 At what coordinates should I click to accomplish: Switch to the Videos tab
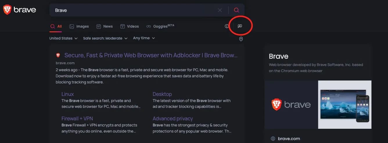[130, 26]
